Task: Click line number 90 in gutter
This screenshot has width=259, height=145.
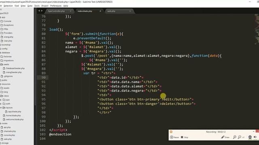Action: tap(43, 77)
